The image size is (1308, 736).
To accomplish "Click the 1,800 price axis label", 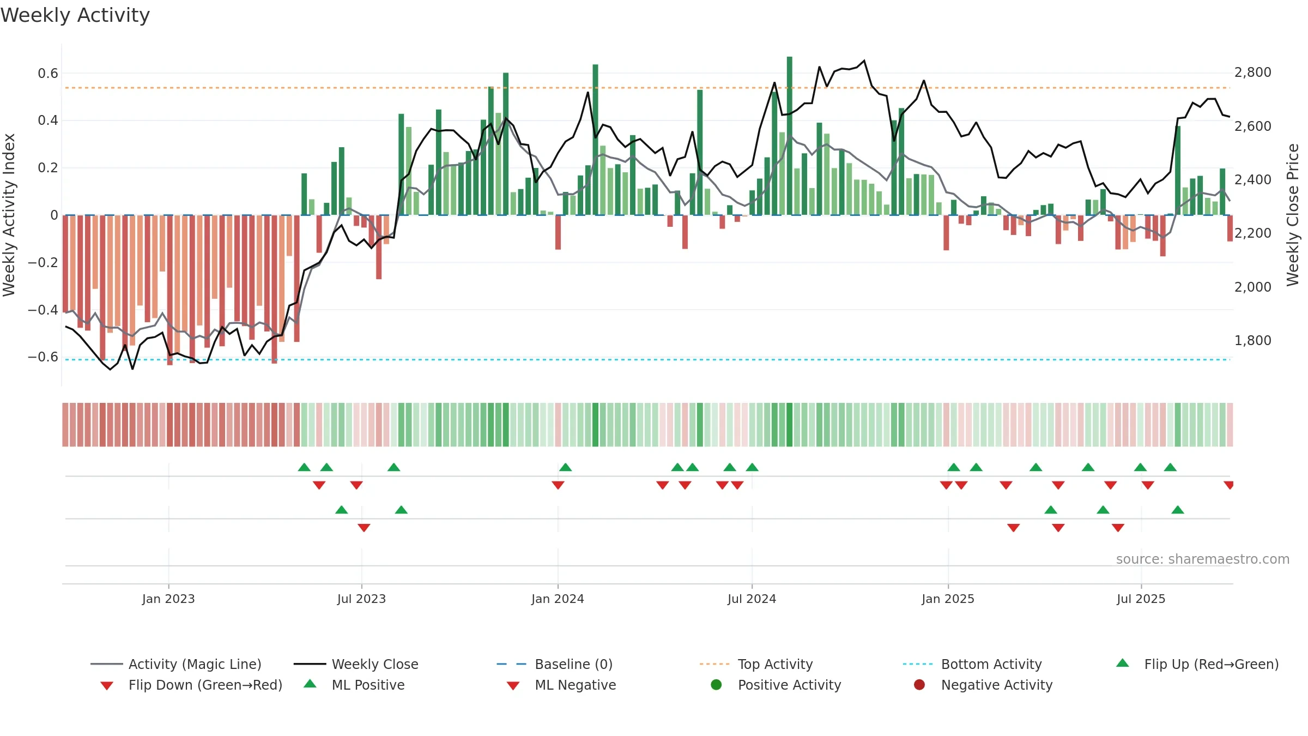I will [x=1252, y=341].
